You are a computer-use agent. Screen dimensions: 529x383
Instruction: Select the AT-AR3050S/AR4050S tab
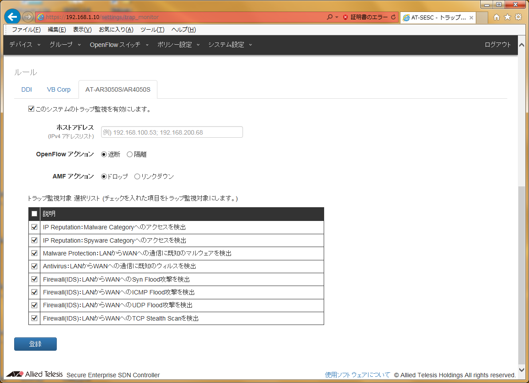[118, 89]
